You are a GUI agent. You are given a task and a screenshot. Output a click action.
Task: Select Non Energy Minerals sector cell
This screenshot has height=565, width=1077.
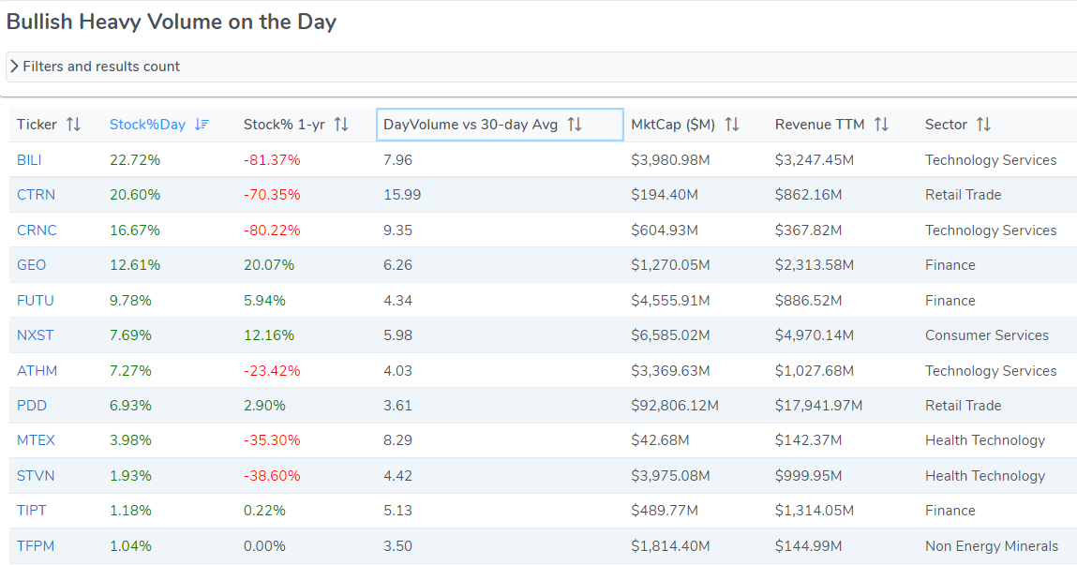tap(991, 546)
